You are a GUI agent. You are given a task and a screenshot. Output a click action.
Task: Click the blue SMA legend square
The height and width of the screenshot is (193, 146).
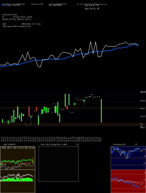[3, 5]
